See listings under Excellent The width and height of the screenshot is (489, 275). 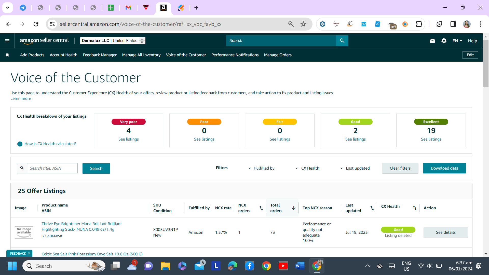[x=431, y=139]
